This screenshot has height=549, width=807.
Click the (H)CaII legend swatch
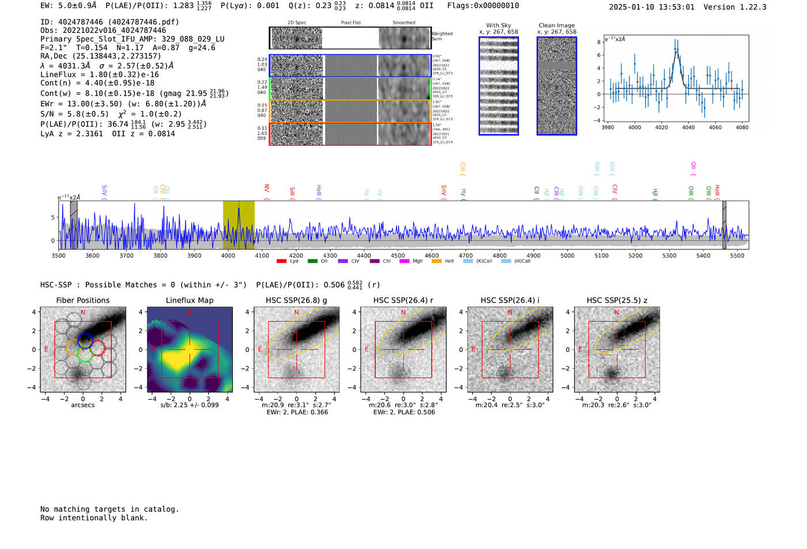(506, 261)
